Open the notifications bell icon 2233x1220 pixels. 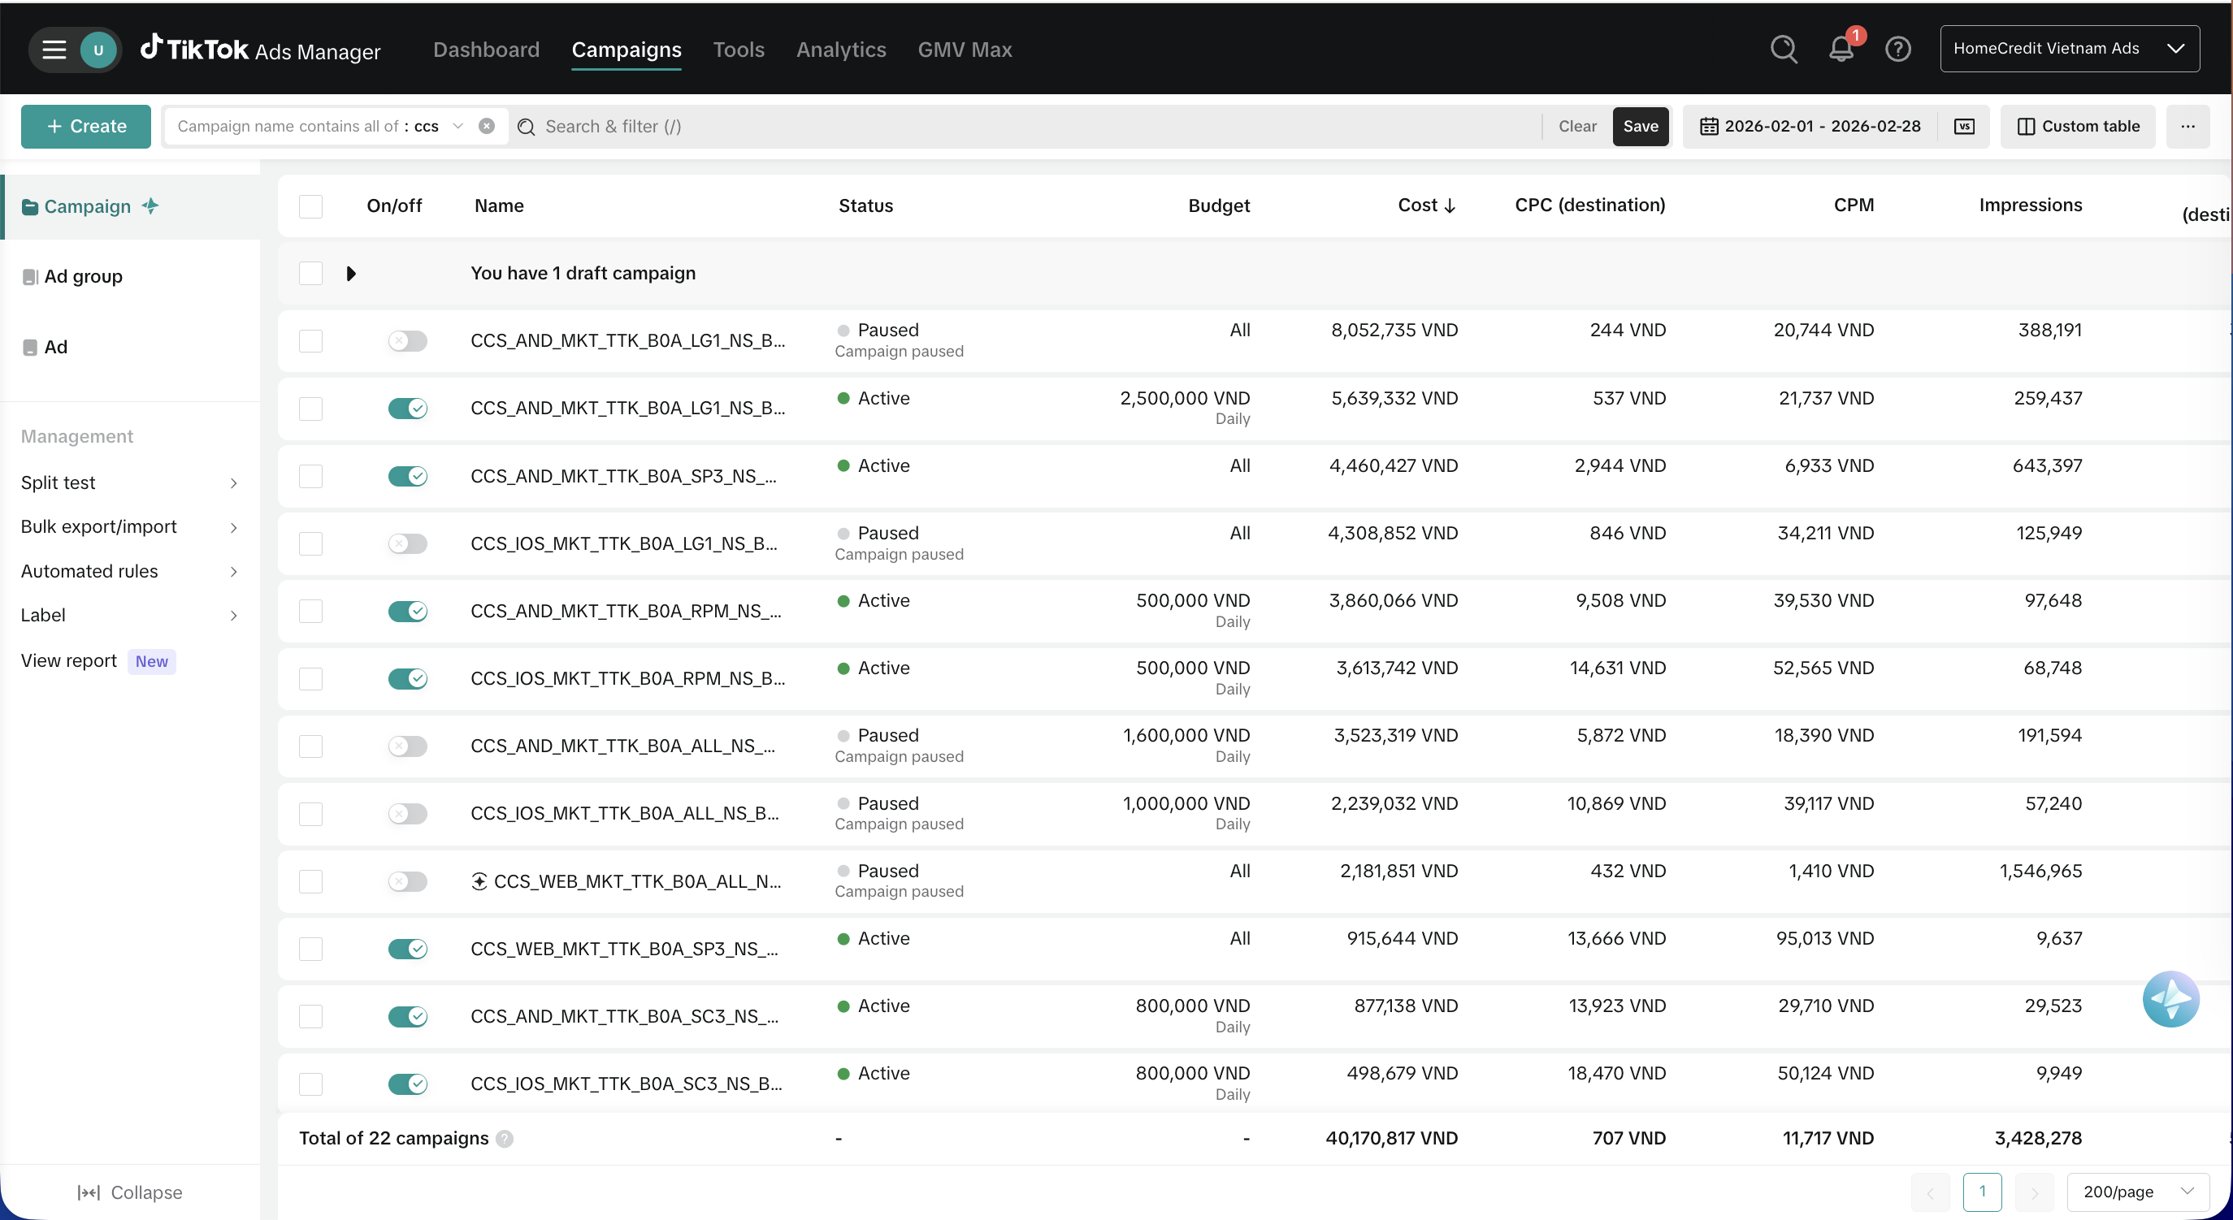pyautogui.click(x=1841, y=50)
